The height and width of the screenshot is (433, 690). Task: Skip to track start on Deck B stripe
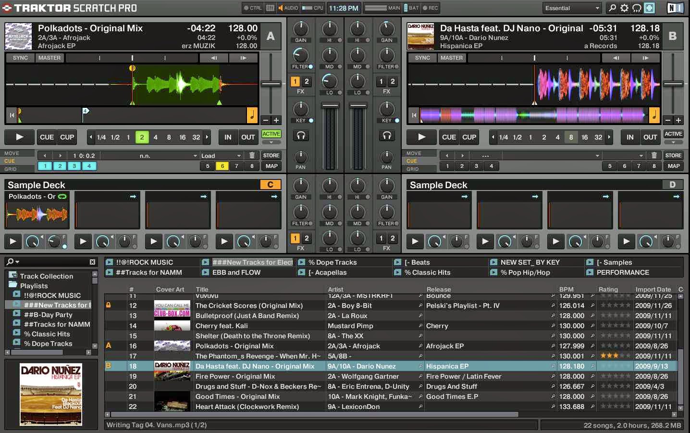pyautogui.click(x=414, y=115)
